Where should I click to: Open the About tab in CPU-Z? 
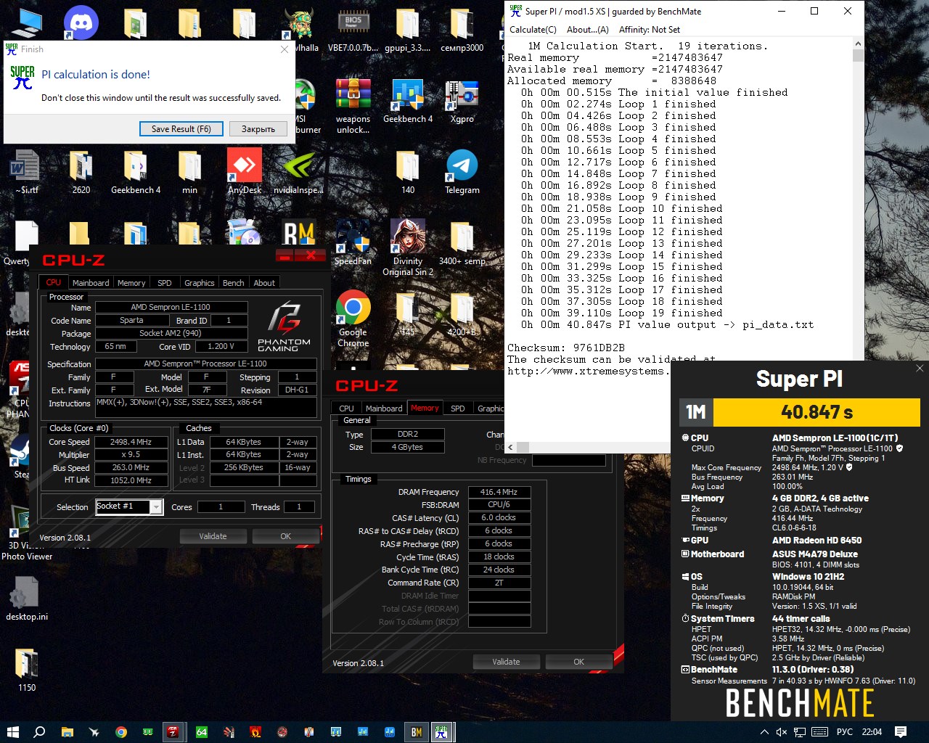click(x=264, y=283)
